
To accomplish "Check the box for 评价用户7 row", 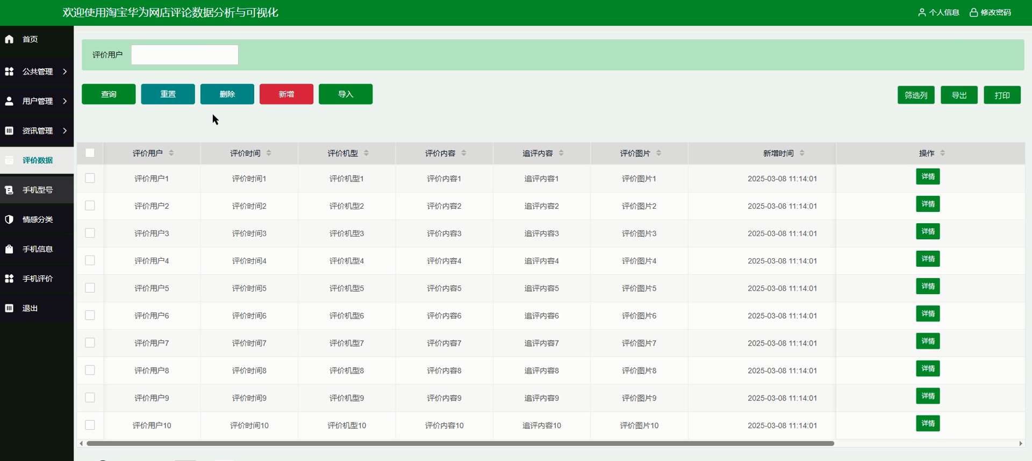I will (90, 342).
